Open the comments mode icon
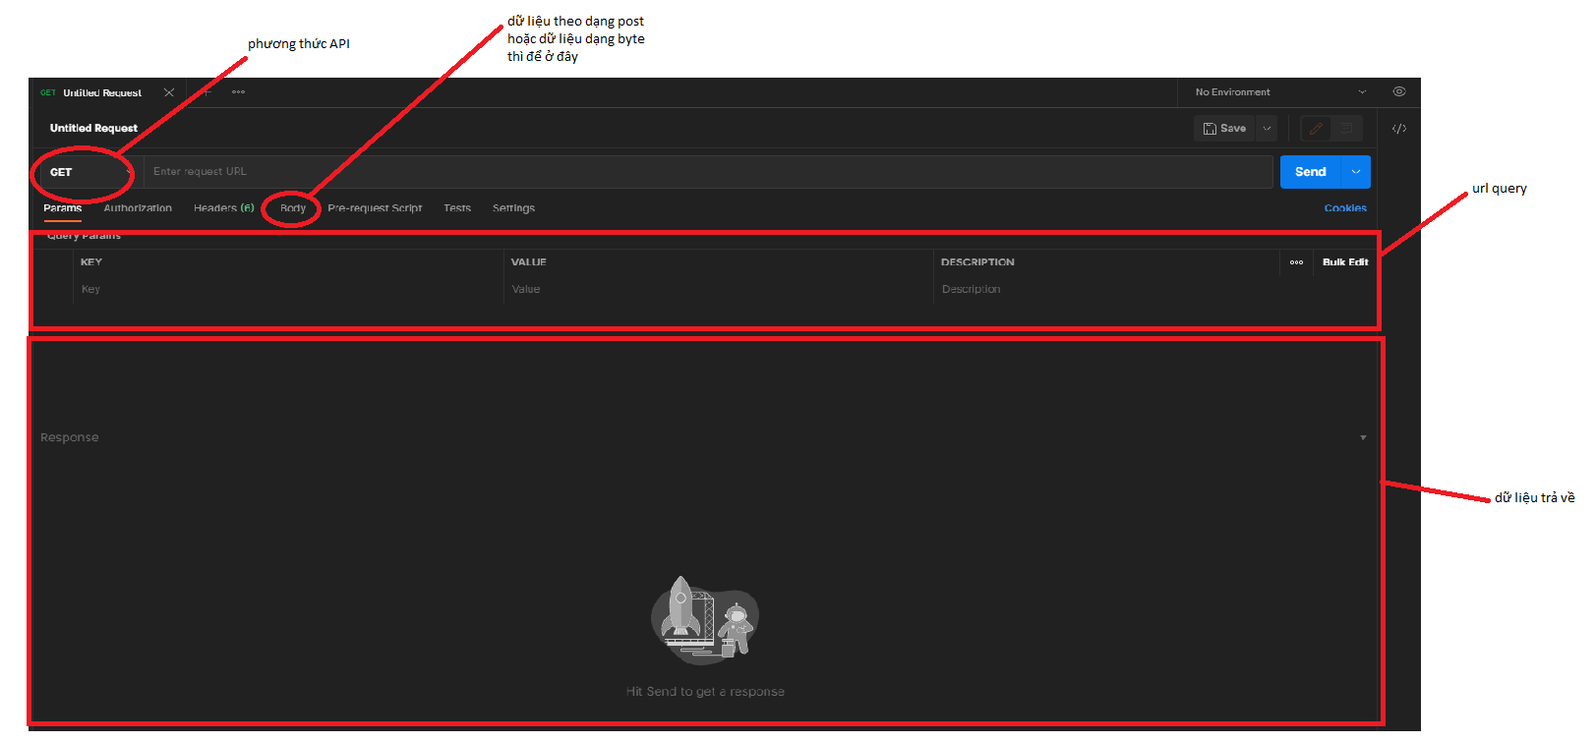This screenshot has height=742, width=1596. [x=1346, y=129]
